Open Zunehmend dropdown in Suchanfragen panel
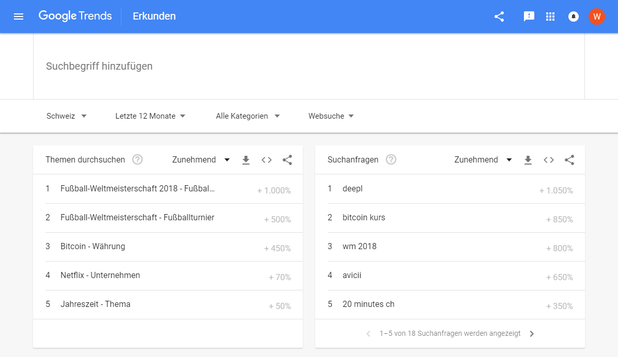Viewport: 618px width, 357px height. pyautogui.click(x=483, y=160)
